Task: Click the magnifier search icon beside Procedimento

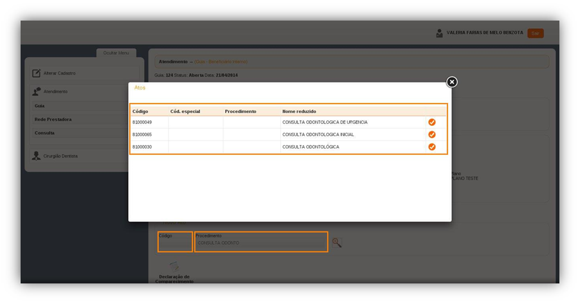Action: pyautogui.click(x=336, y=242)
